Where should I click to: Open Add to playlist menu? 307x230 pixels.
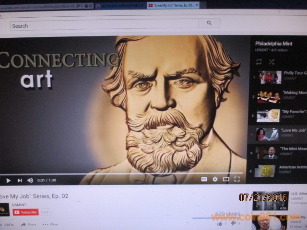[x=7, y=224]
